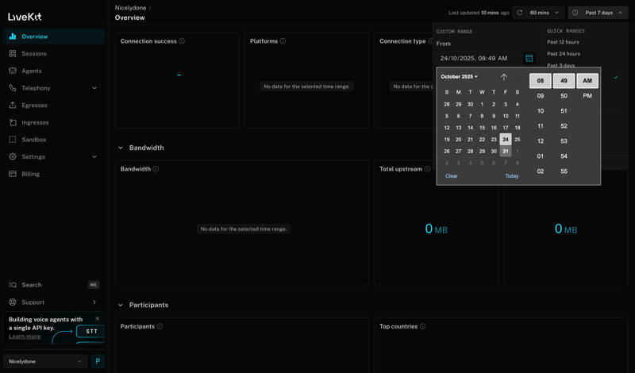Image resolution: width=635 pixels, height=373 pixels.
Task: Open Search from sidebar
Action: coord(54,285)
